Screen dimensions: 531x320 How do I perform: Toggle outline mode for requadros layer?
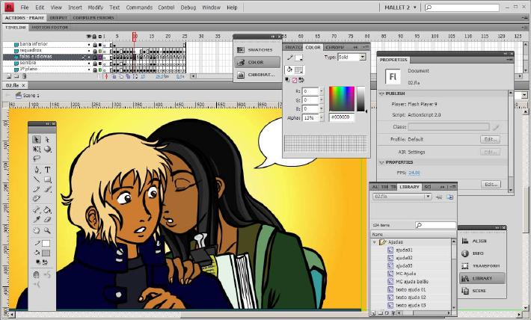100,50
